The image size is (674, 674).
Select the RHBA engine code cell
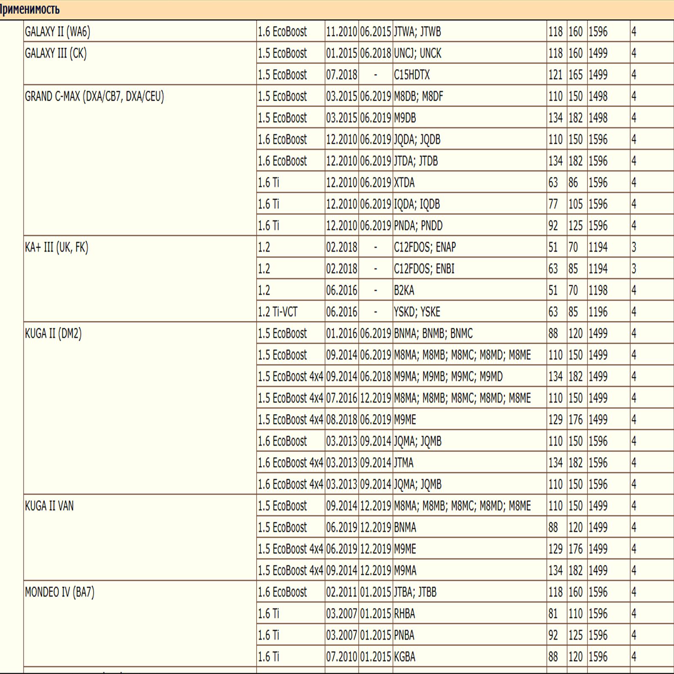click(404, 614)
